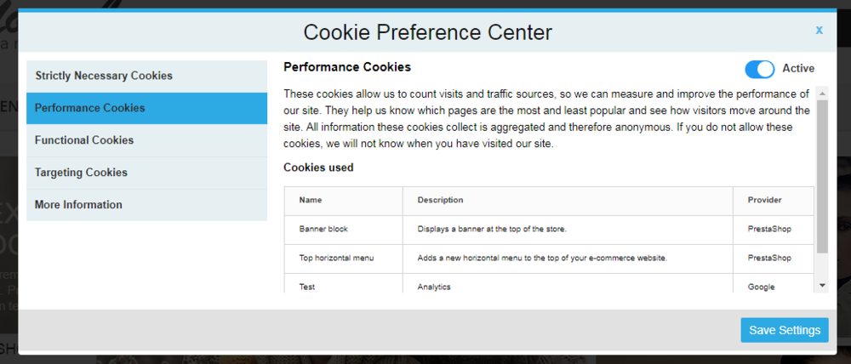Click the Active label beside toggle

point(798,69)
